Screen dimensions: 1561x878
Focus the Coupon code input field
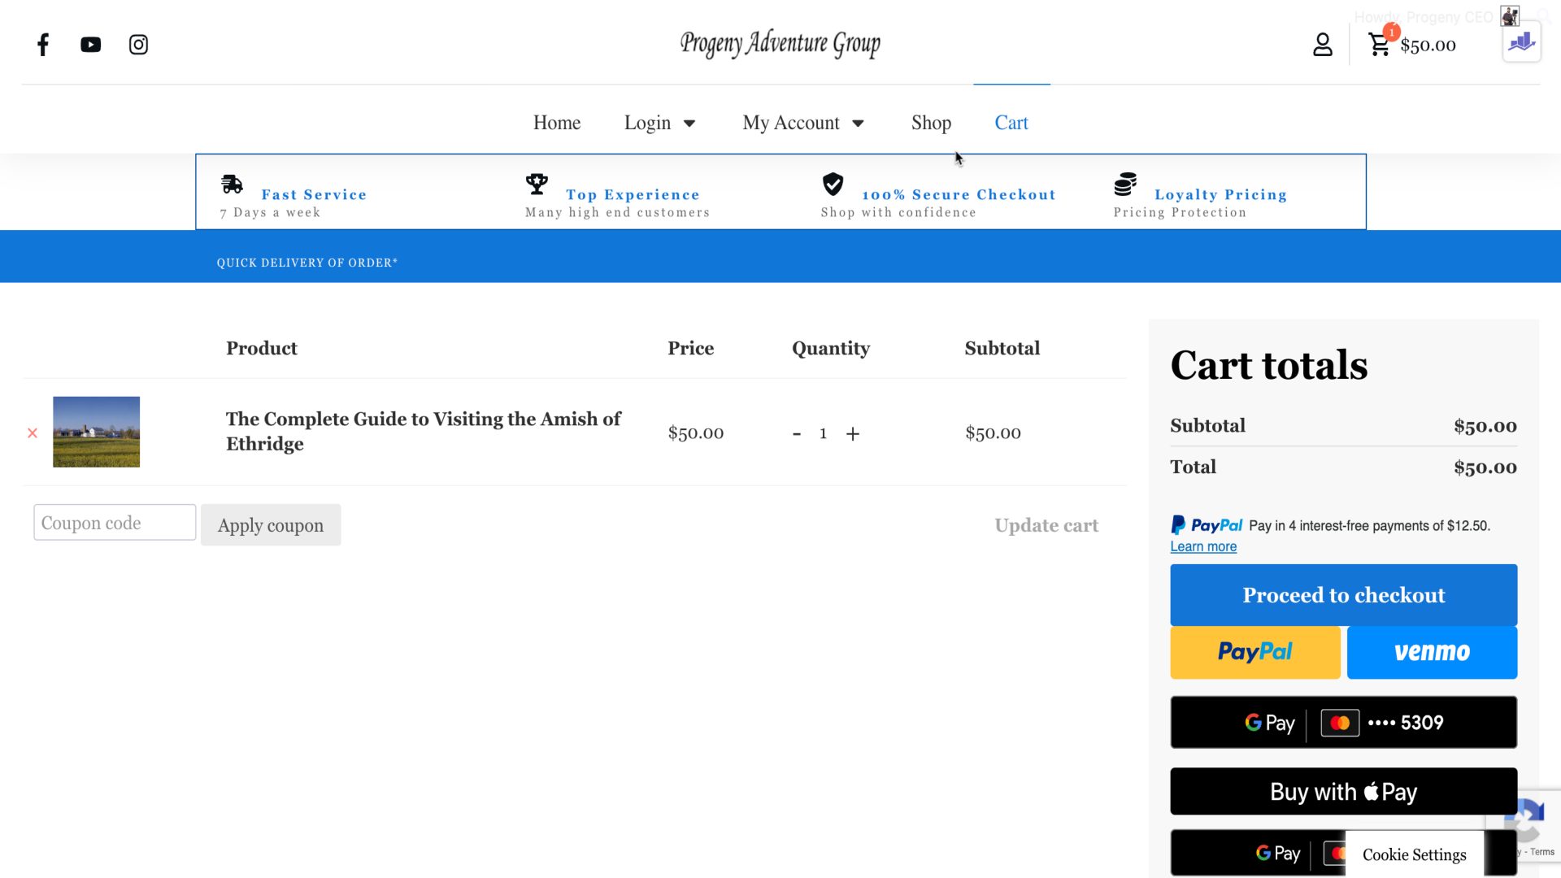pos(115,523)
